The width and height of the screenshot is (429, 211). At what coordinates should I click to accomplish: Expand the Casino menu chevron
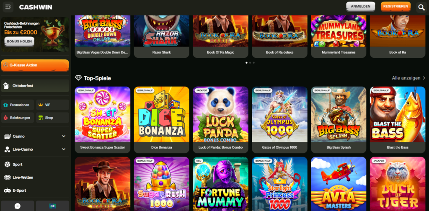64,136
